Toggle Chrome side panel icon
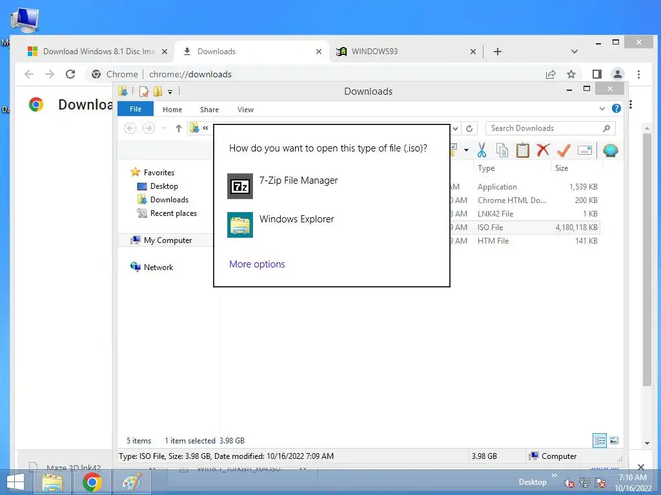 (597, 74)
